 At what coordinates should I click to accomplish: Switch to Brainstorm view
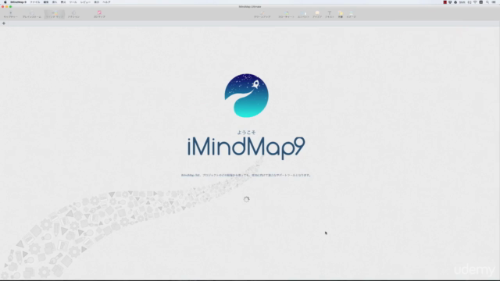[31, 14]
